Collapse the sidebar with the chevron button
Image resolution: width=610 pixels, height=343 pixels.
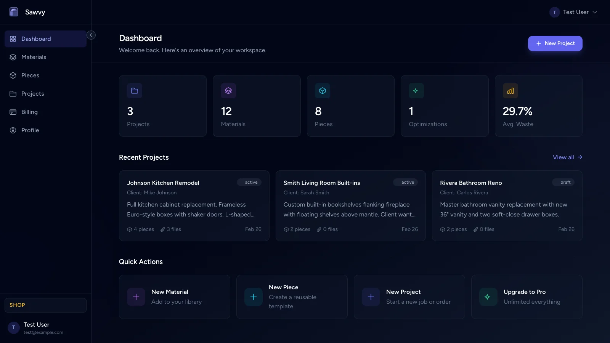pos(91,35)
